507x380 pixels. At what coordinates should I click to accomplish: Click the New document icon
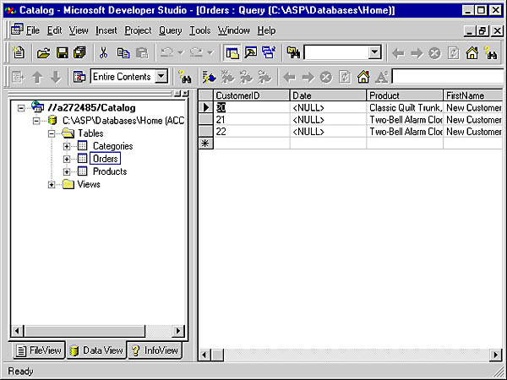(18, 52)
